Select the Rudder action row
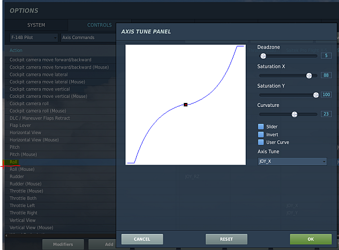Screen dimensions: 339x250 [x=60, y=176]
